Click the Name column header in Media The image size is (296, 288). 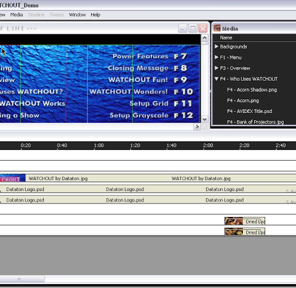(226, 37)
